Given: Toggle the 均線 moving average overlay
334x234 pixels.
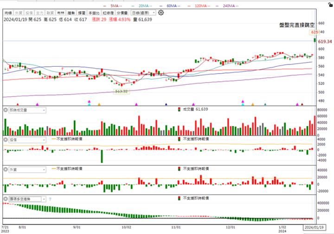Looking at the screenshot, I should [x=7, y=13].
